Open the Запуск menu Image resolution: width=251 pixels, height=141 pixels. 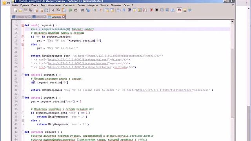(x=104, y=5)
